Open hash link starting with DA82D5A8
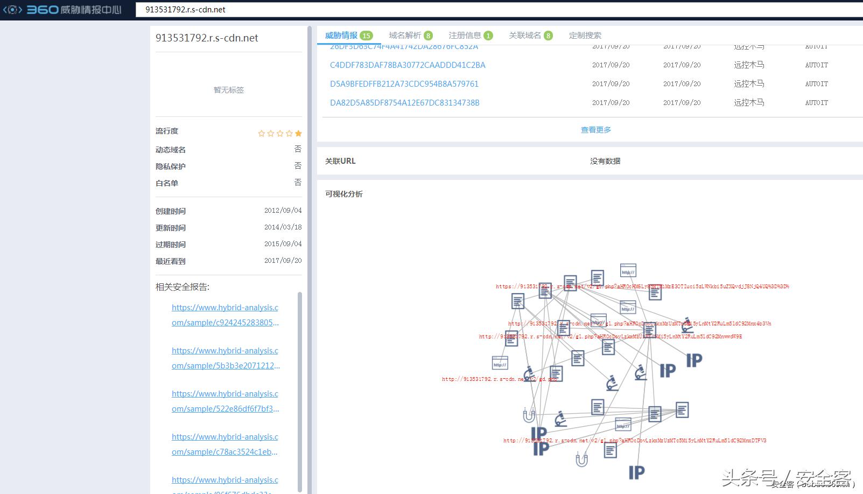Screen dimensions: 863x494 click(405, 103)
